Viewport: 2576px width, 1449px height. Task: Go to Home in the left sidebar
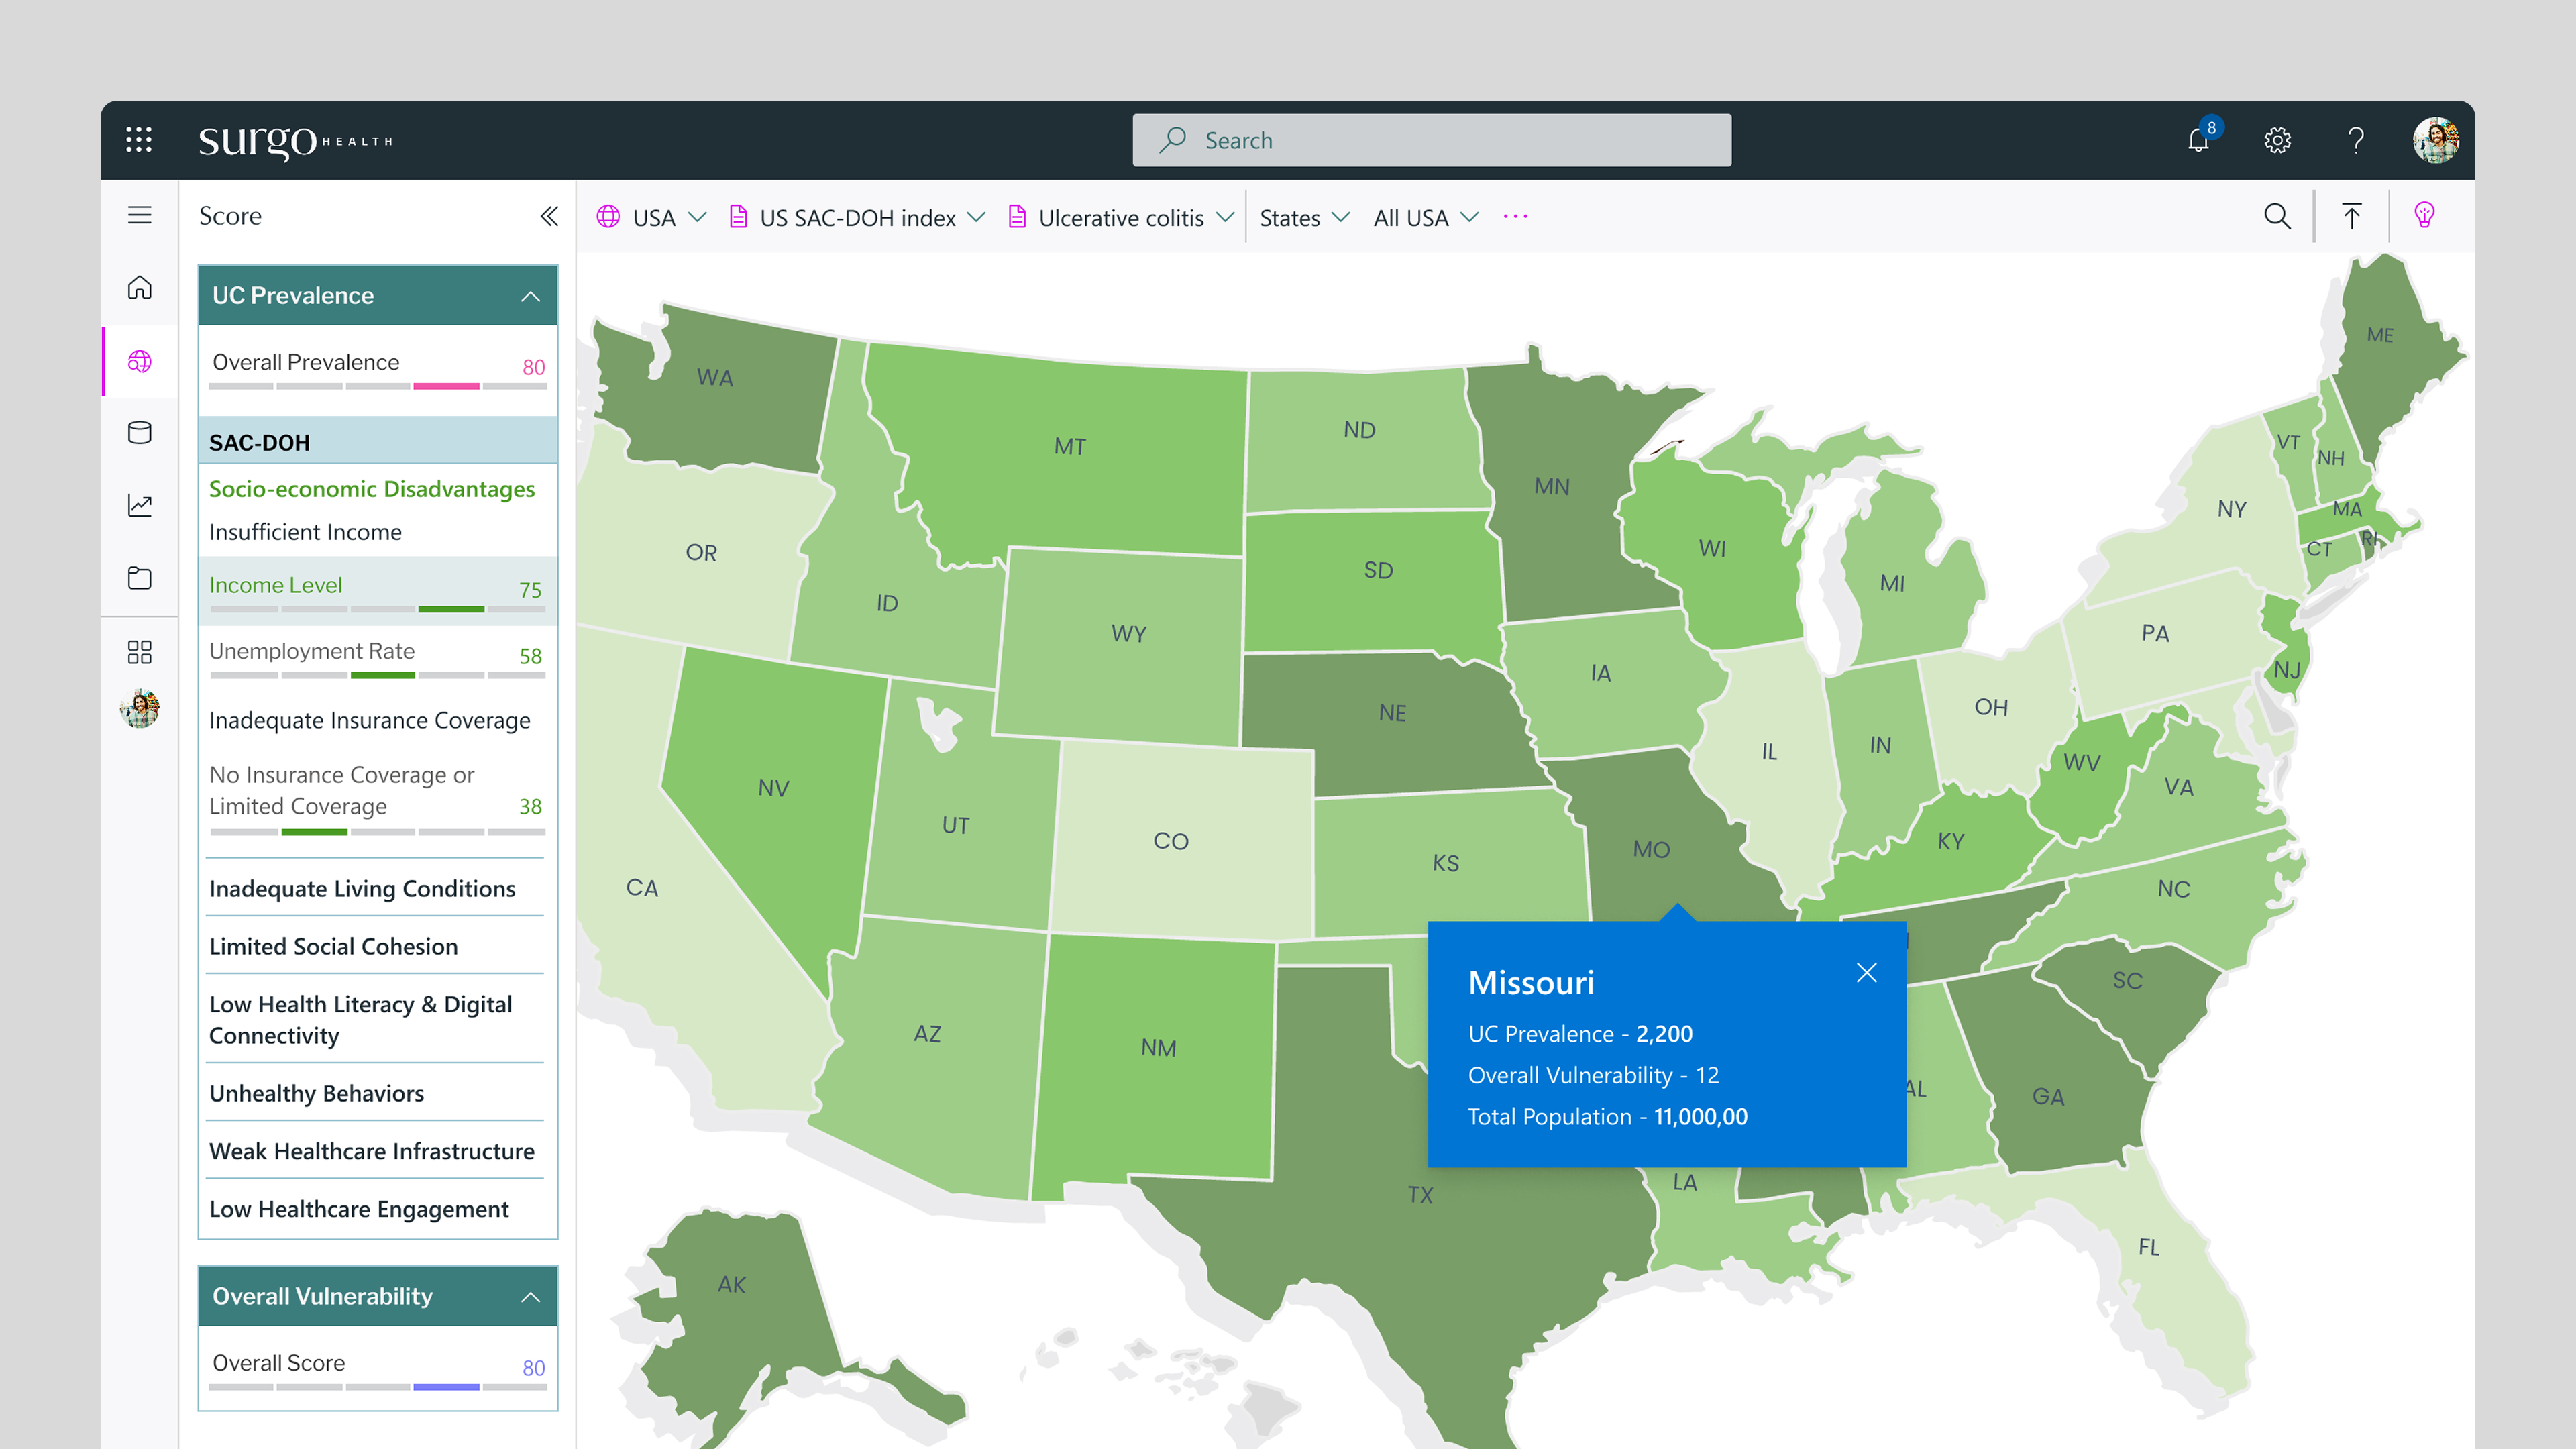click(x=140, y=288)
